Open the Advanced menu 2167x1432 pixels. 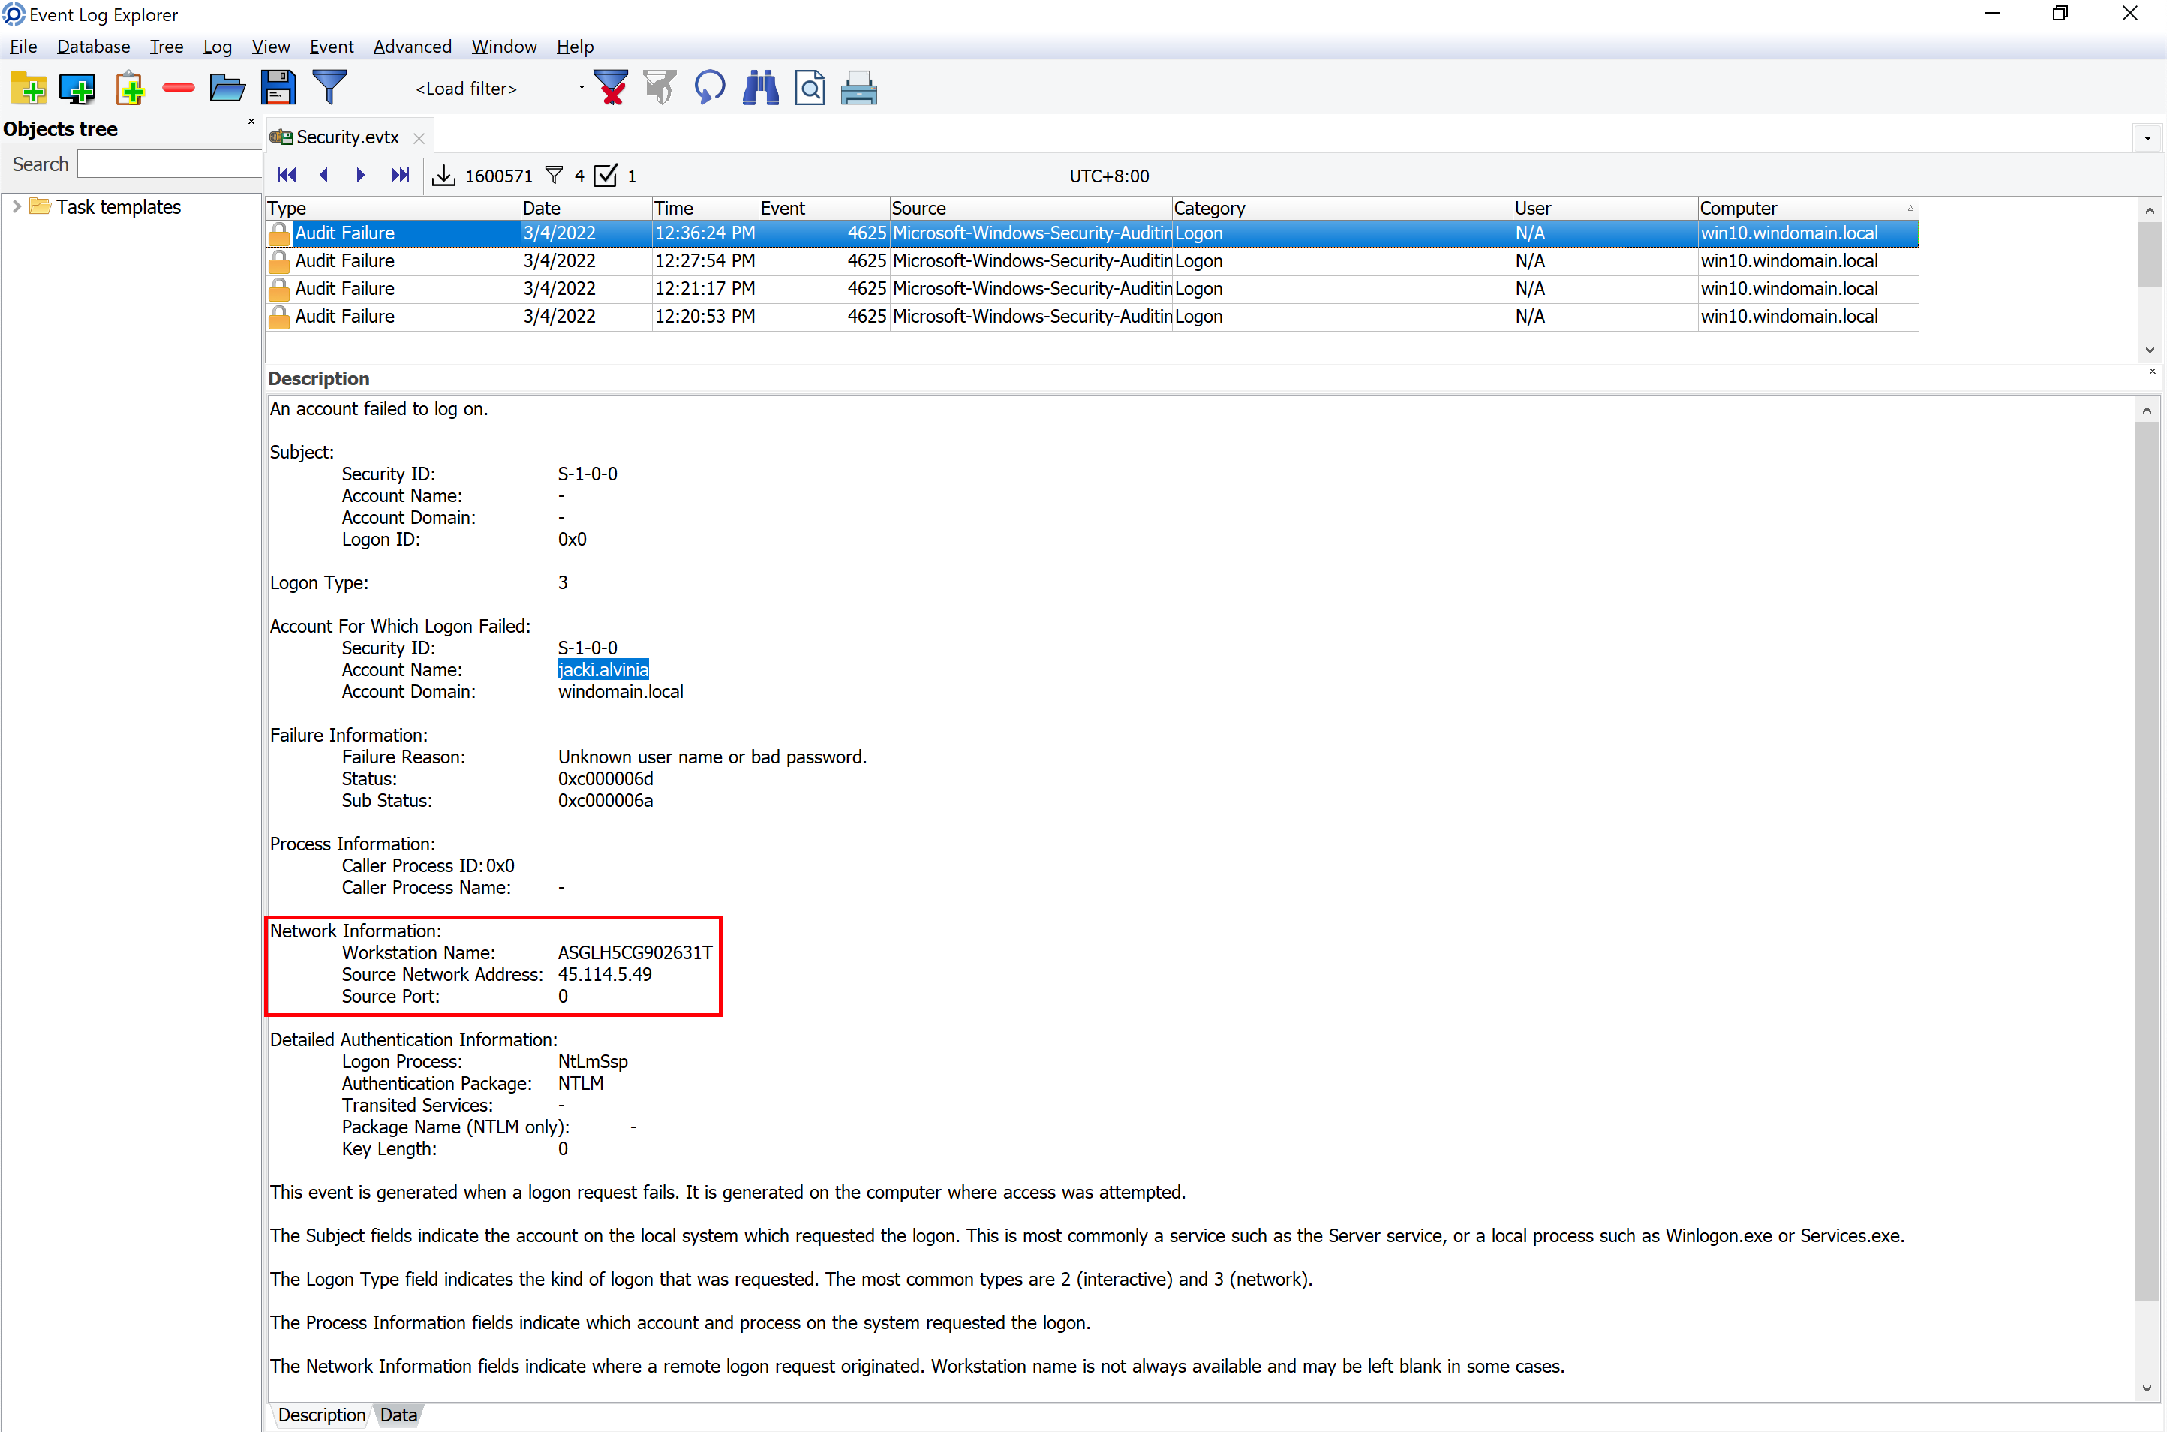coord(413,47)
